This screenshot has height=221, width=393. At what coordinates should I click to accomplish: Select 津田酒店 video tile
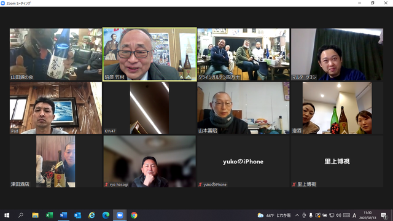pos(56,161)
